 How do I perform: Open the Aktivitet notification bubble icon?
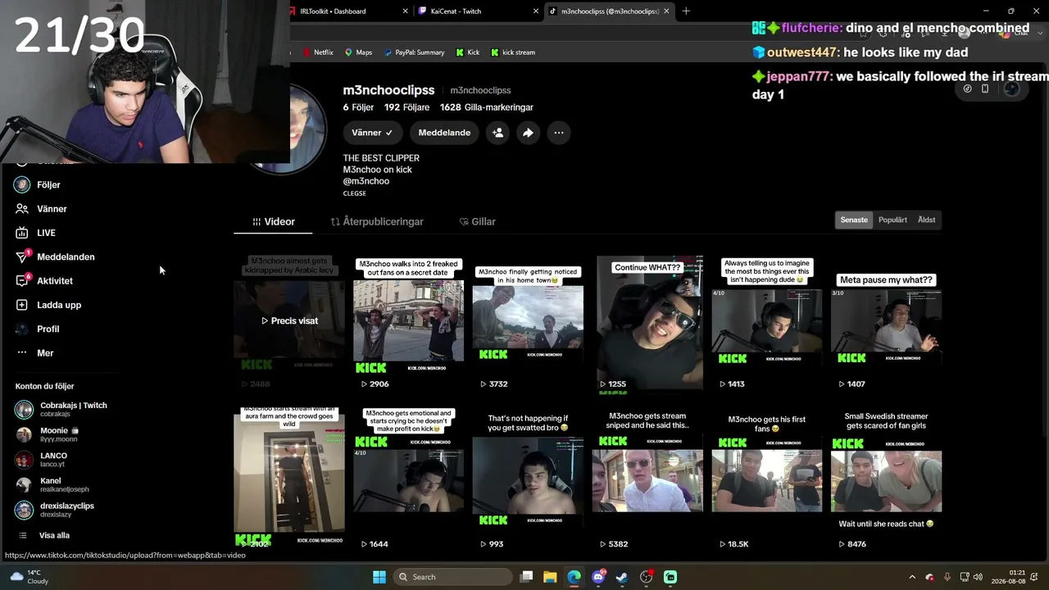[x=22, y=280]
